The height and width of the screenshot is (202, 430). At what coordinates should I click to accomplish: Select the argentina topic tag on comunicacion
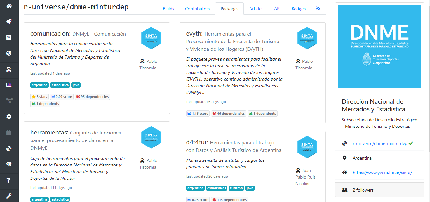[x=39, y=85]
